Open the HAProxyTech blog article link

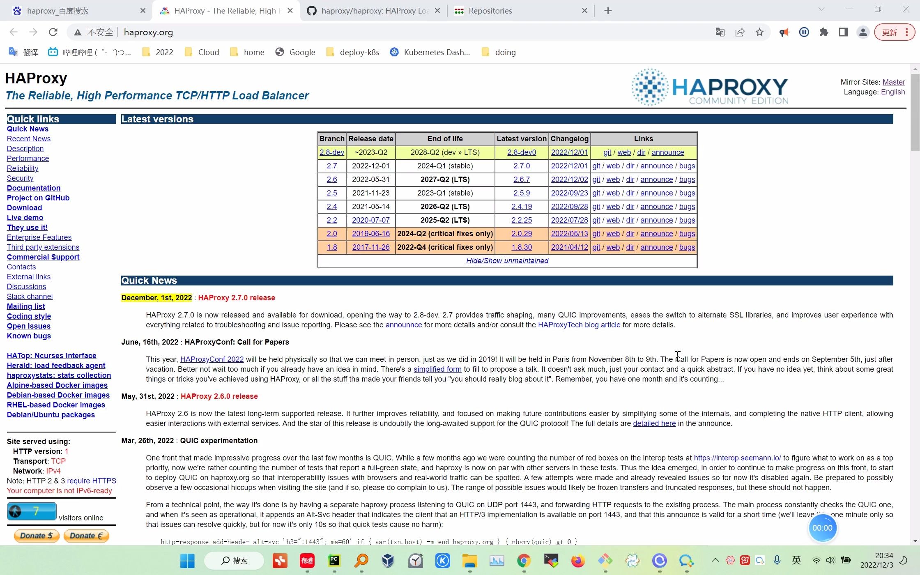coord(579,325)
